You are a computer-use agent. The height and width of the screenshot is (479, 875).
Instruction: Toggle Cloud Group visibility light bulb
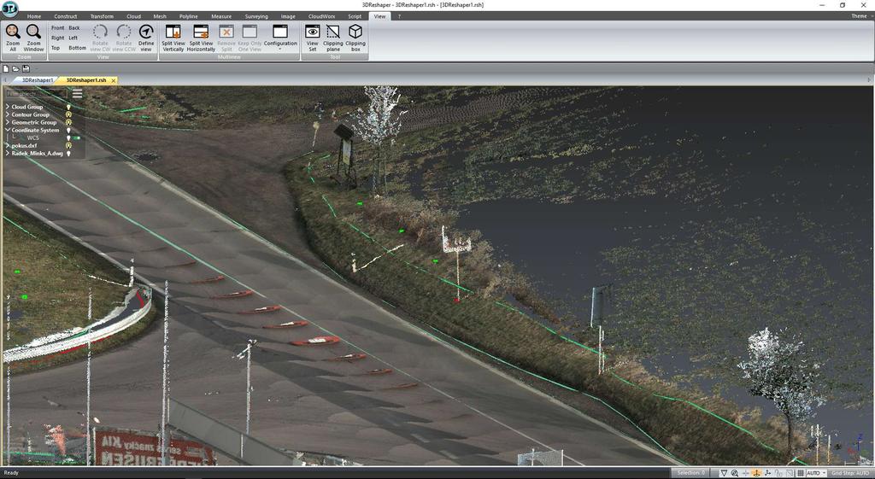68,107
